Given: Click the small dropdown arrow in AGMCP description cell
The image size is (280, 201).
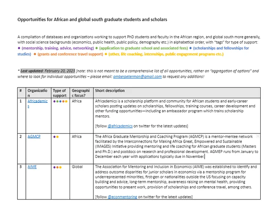Looking at the screenshot, I should (258, 136).
